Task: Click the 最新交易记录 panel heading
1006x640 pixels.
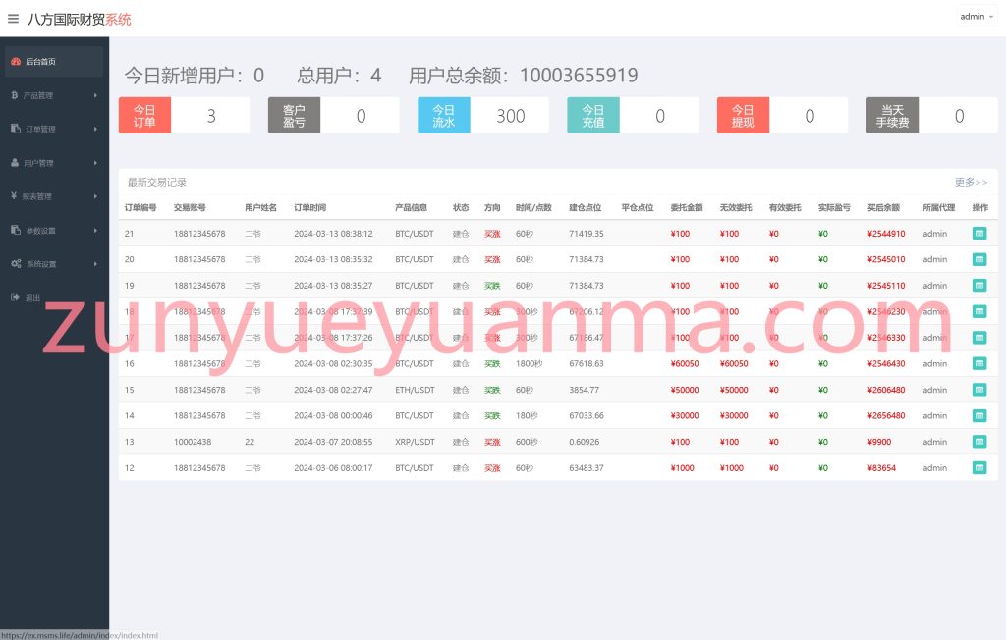Action: pos(157,183)
